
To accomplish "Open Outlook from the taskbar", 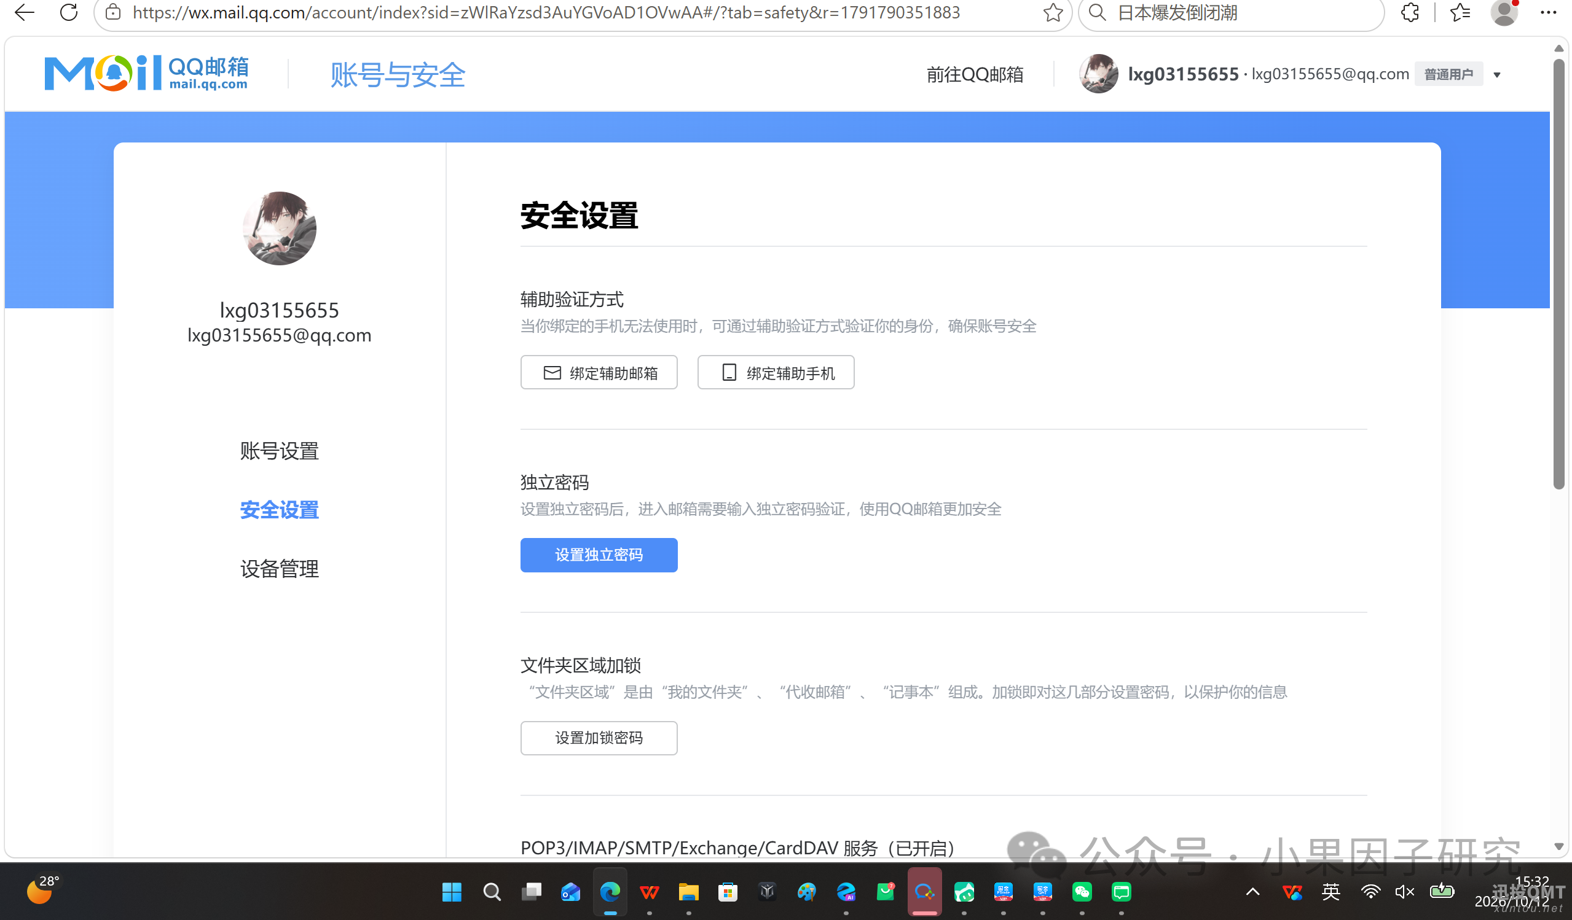I will 570,892.
